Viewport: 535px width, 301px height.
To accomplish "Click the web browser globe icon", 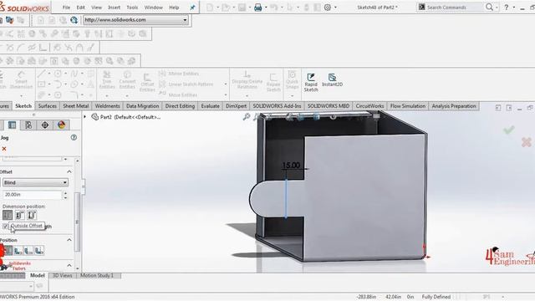I will [74, 20].
